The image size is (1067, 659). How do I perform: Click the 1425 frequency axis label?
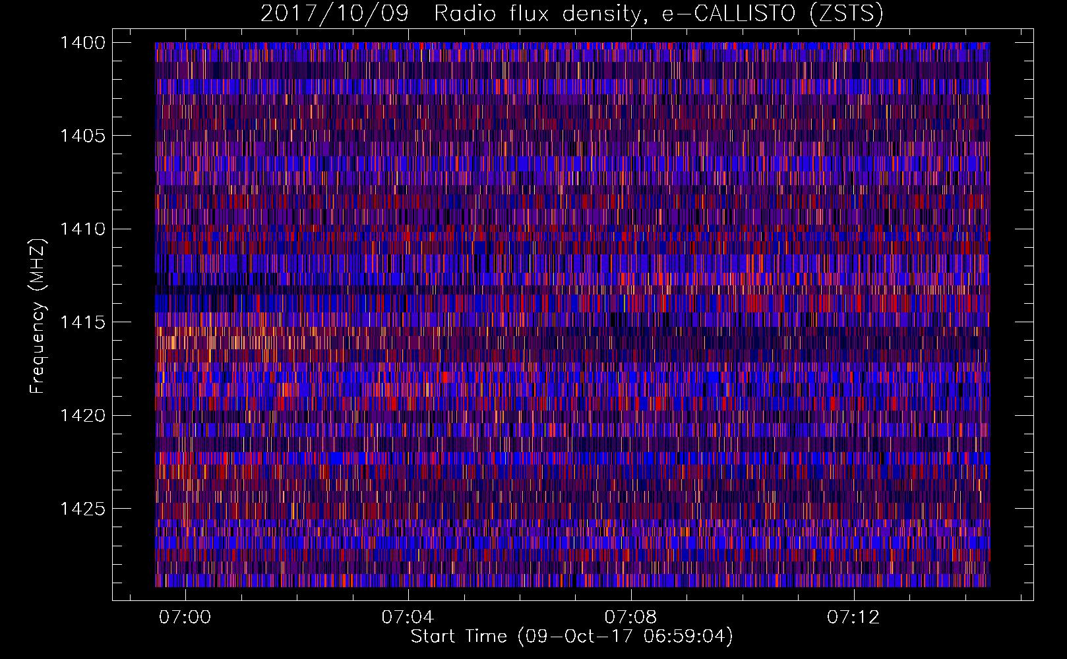(82, 509)
